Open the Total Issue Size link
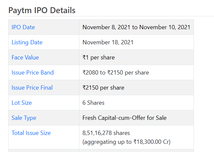 31,133
